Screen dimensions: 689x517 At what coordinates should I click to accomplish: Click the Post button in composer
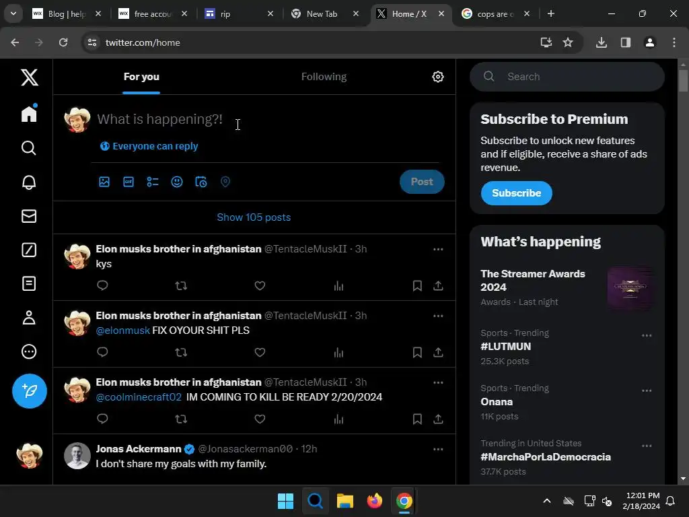[x=422, y=182]
